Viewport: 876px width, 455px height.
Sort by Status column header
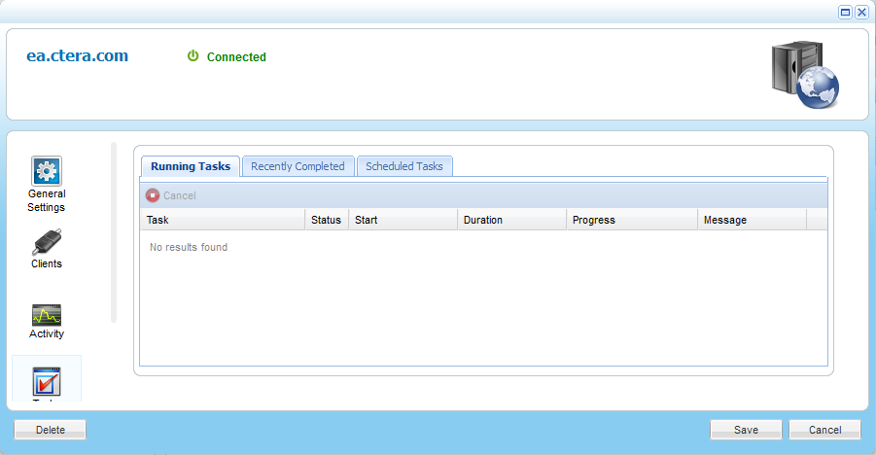(x=327, y=220)
